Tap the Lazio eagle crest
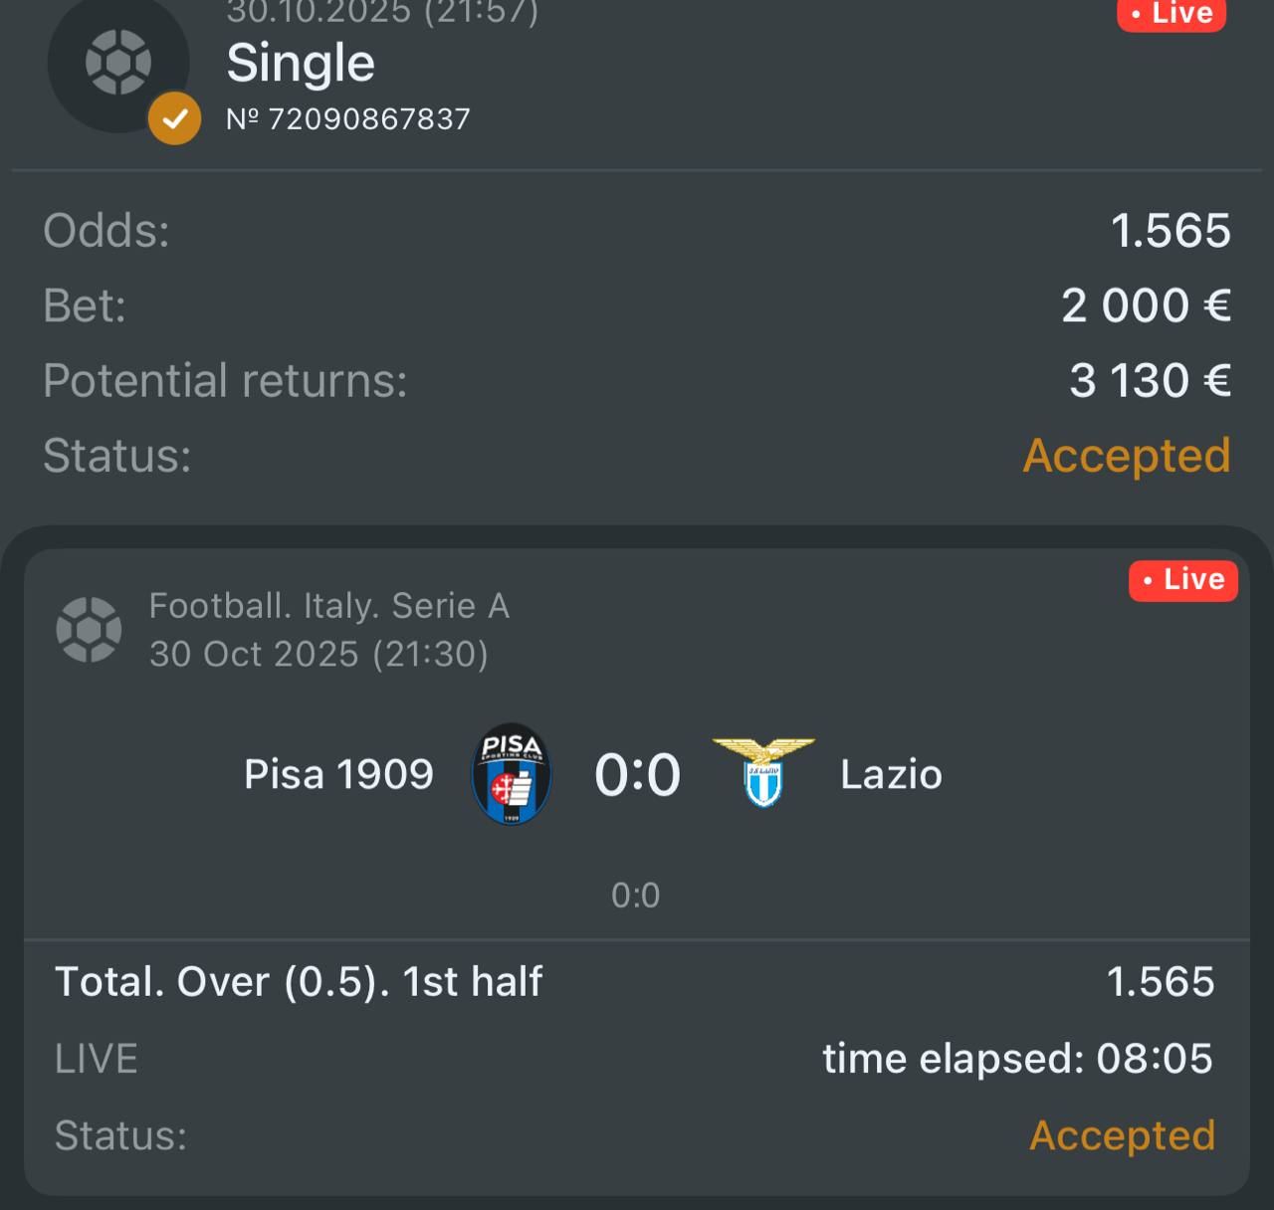 pyautogui.click(x=764, y=772)
